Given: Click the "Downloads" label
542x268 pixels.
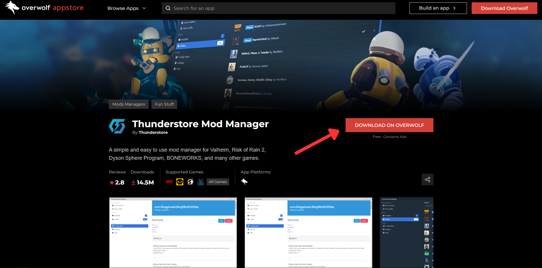Looking at the screenshot, I should (x=142, y=172).
